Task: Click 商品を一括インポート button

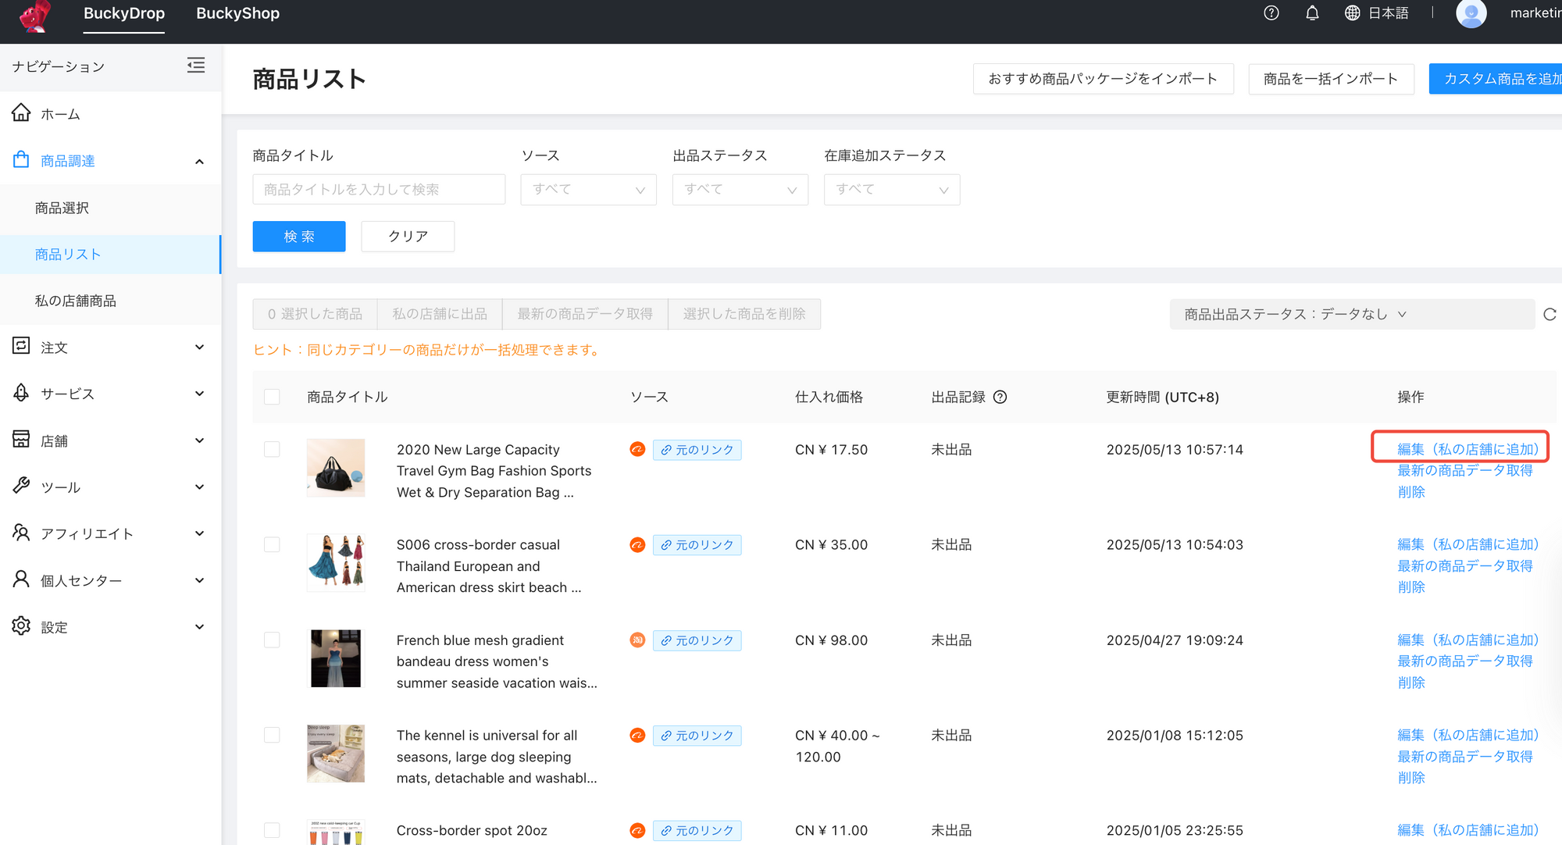Action: (x=1331, y=79)
